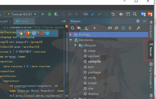The image size is (156, 99).
Task: Open Search Everywhere magnifier
Action: (x=135, y=14)
